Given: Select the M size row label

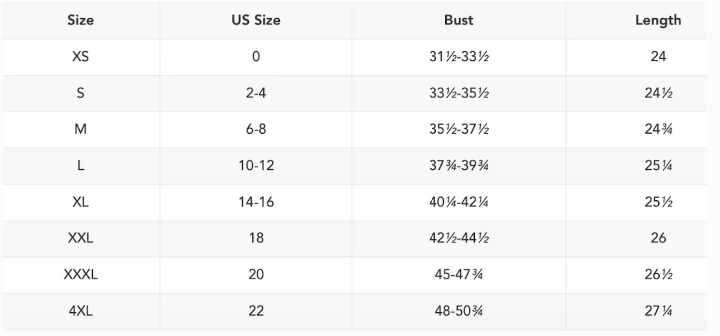Looking at the screenshot, I should 81,129.
